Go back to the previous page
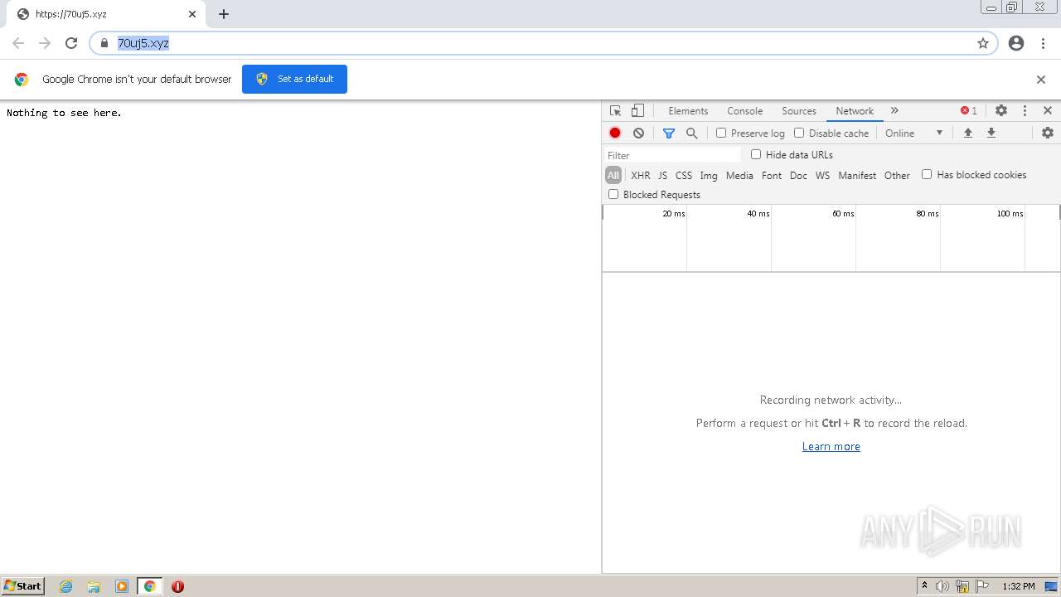Screen dimensions: 1061x597 pos(18,43)
